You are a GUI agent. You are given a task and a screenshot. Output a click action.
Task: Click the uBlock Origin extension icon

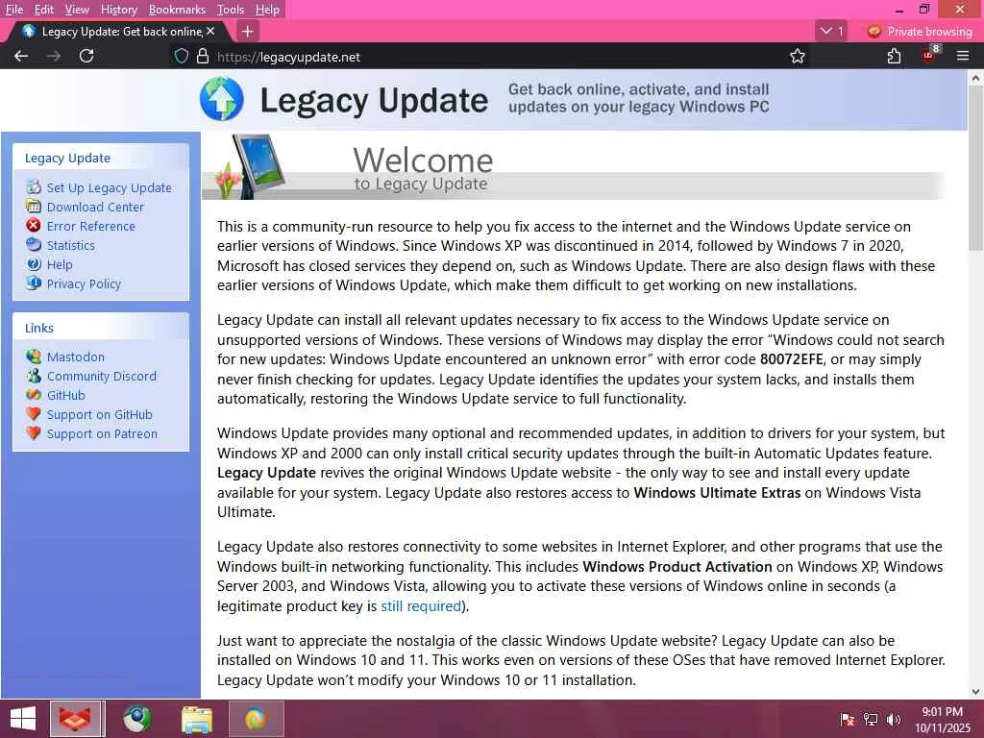929,55
